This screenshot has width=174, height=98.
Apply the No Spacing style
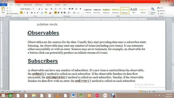97,11
